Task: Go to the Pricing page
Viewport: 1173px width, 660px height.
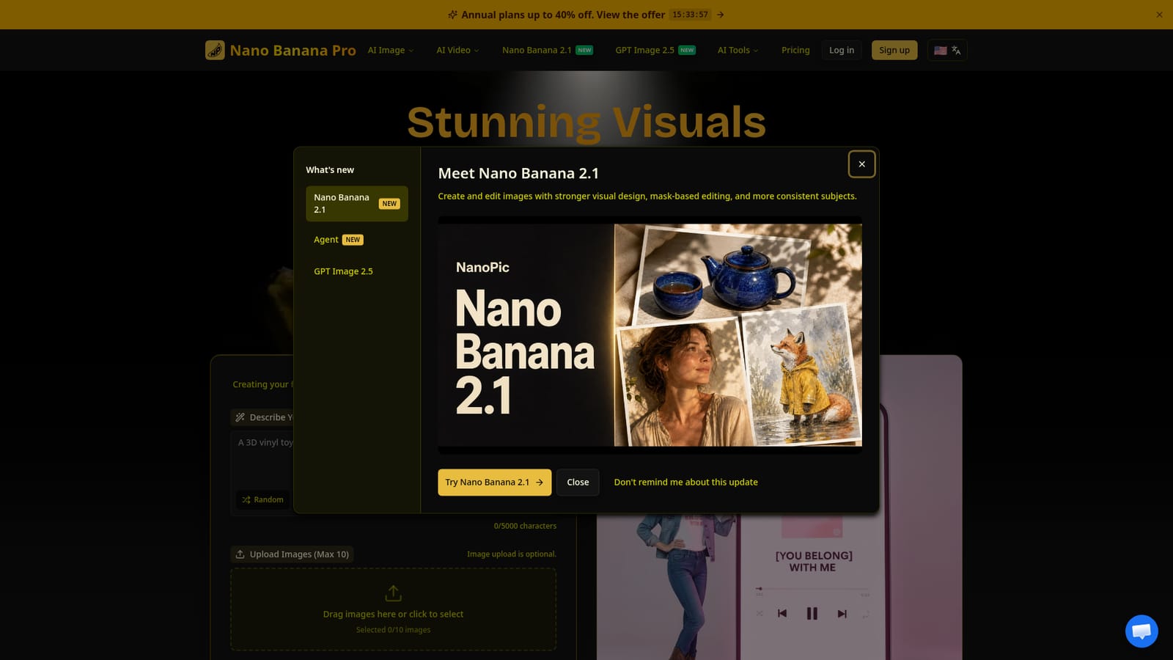Action: (795, 50)
